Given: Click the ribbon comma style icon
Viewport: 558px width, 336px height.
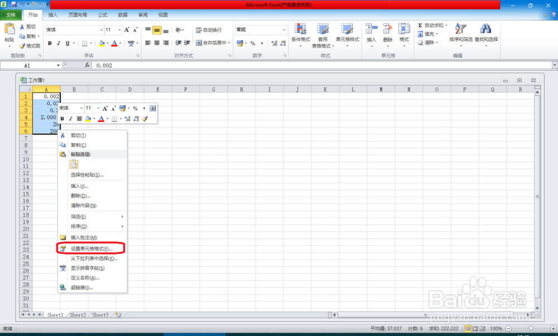Looking at the screenshot, I should (262, 43).
